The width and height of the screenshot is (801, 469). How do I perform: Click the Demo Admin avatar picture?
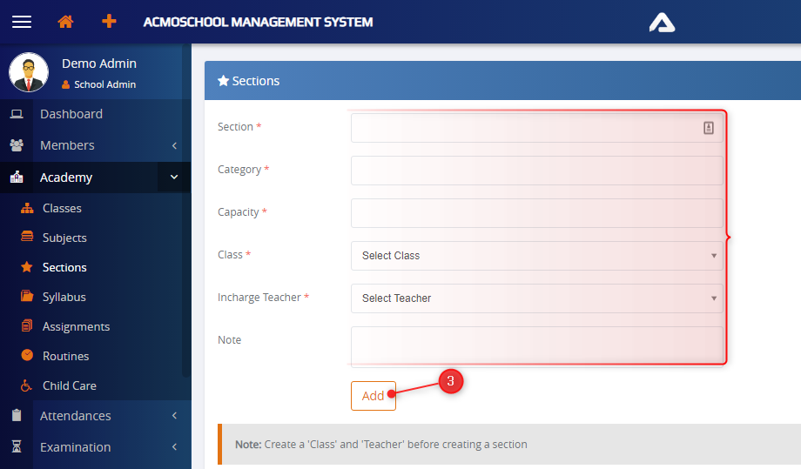click(x=29, y=72)
